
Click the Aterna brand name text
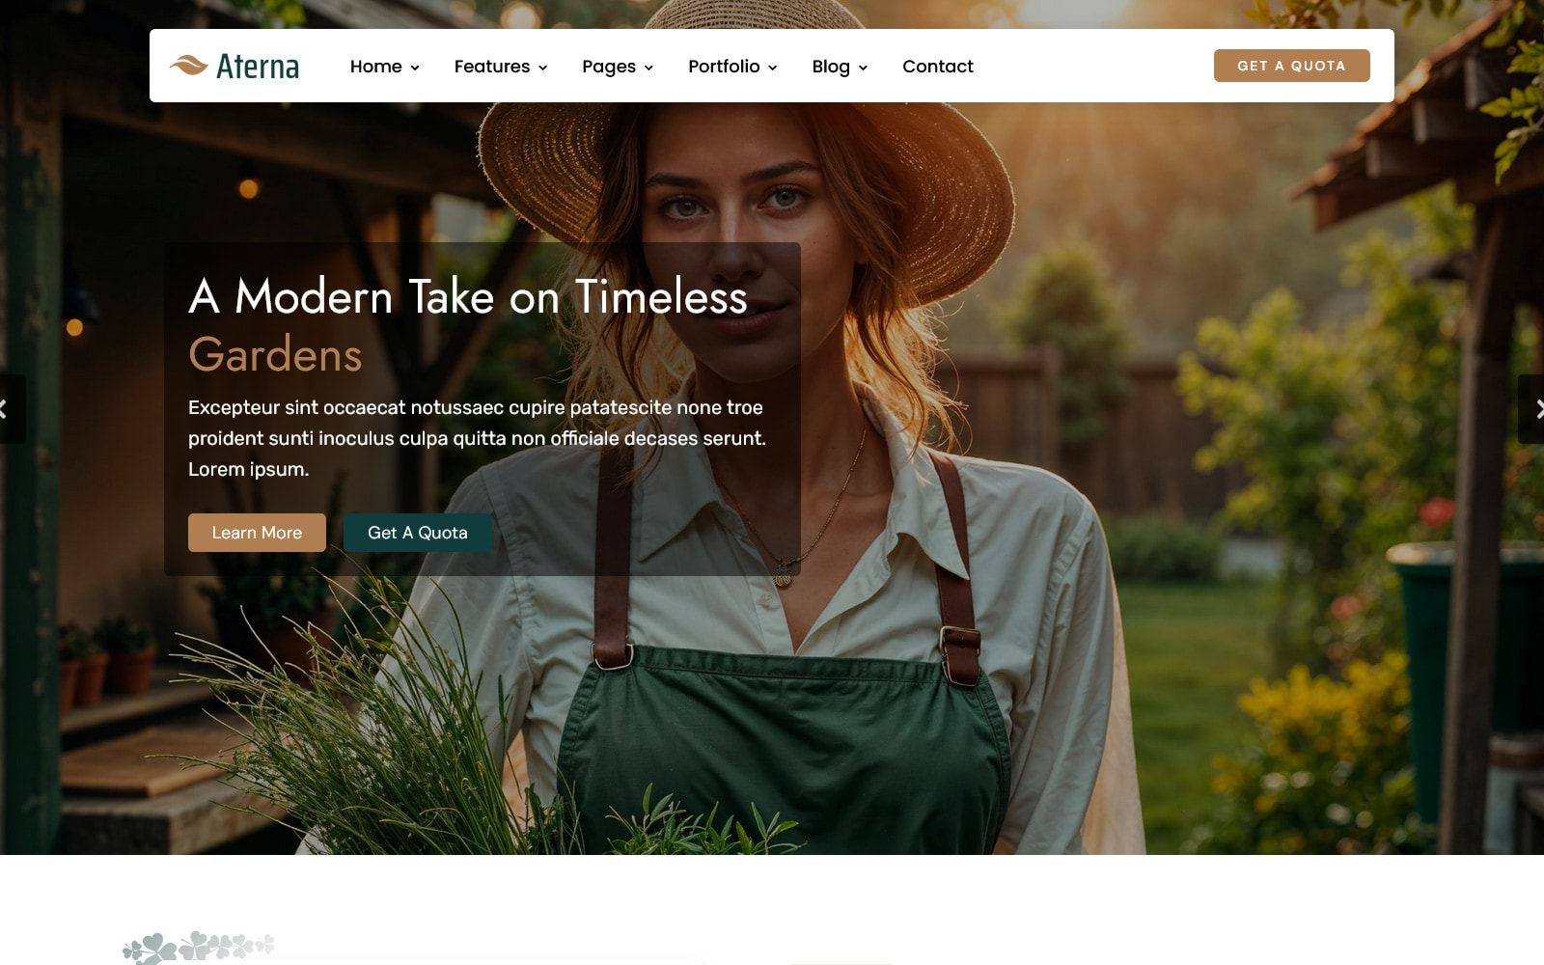pyautogui.click(x=258, y=67)
